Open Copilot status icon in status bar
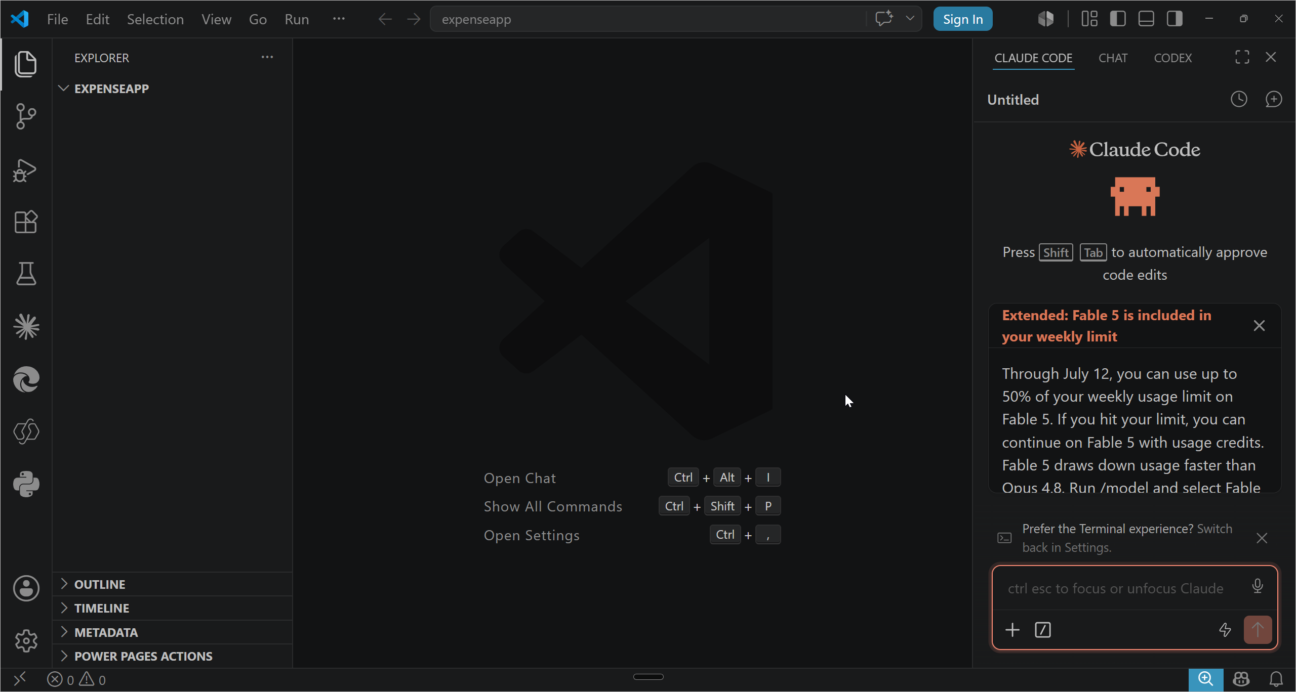The height and width of the screenshot is (692, 1296). [1241, 679]
